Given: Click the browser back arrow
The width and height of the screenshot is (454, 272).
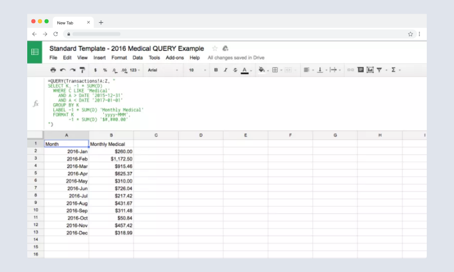Looking at the screenshot, I should tap(35, 34).
